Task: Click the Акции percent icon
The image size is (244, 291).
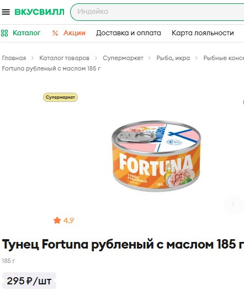Action: (x=55, y=33)
